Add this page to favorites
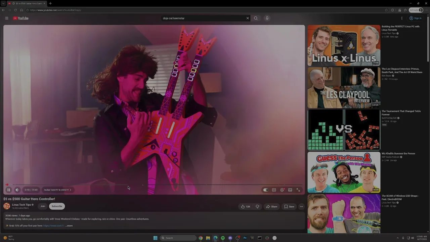430x242 pixels. [386, 10]
